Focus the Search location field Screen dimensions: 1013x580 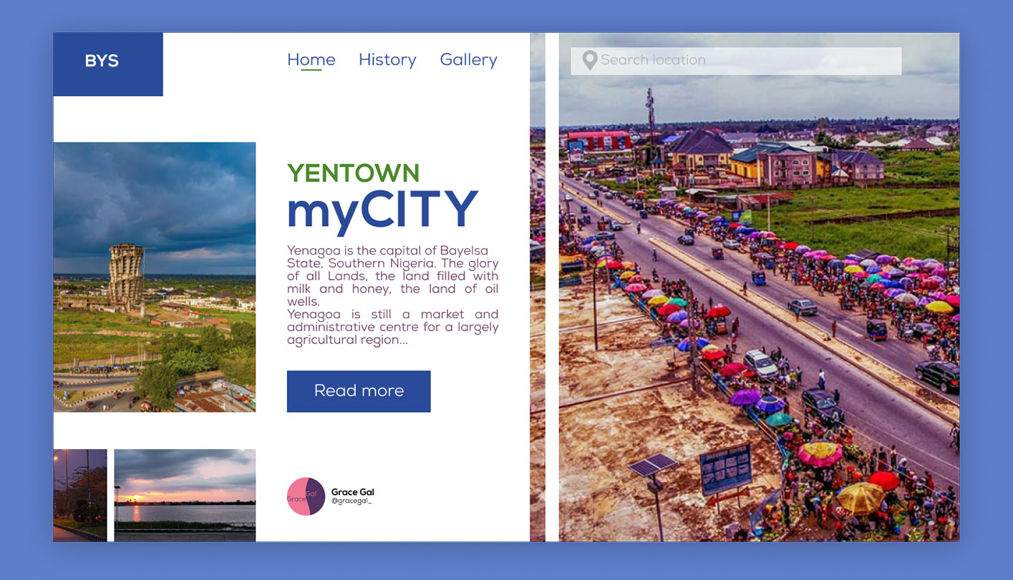pos(745,61)
